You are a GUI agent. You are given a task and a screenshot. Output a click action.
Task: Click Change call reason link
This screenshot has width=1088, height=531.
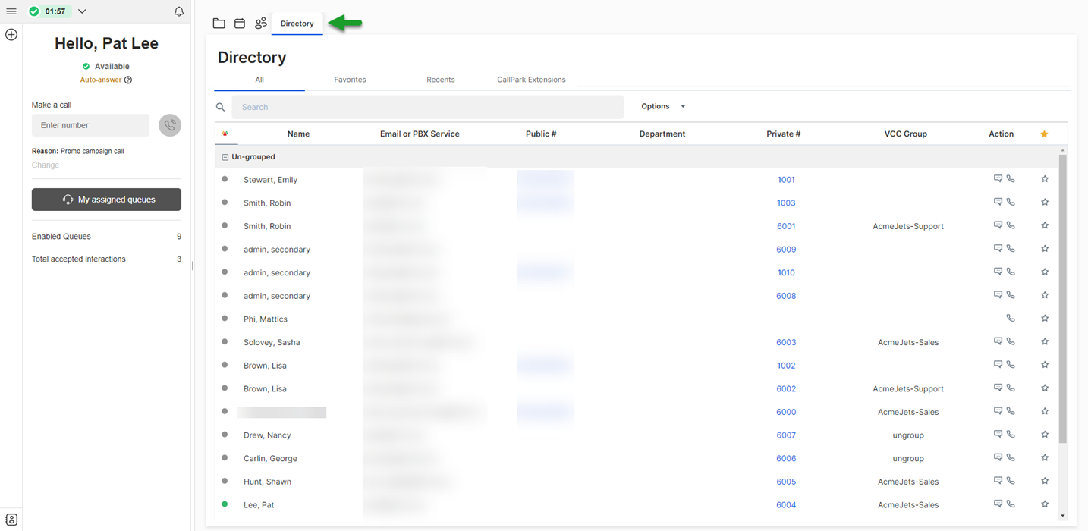click(46, 165)
